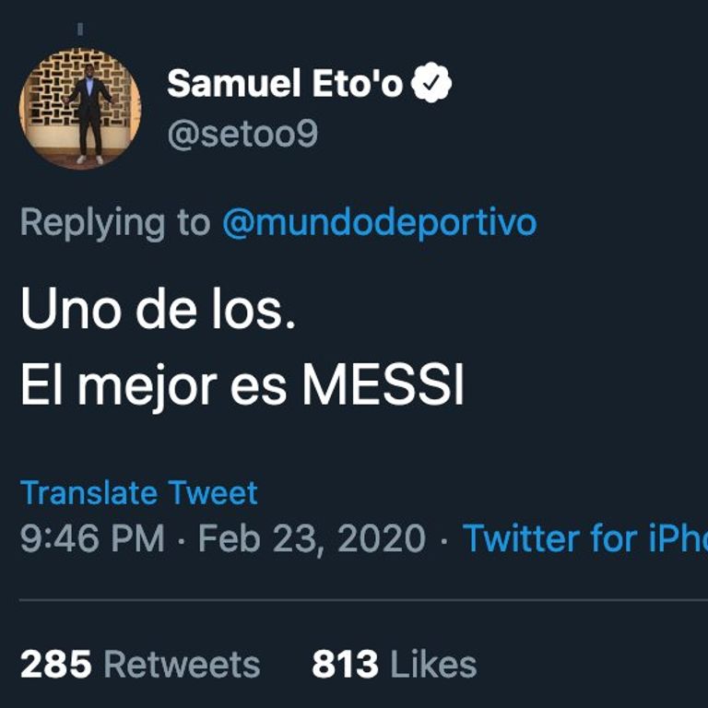Open the @setoo9 handle
Image resolution: width=708 pixels, height=708 pixels.
pyautogui.click(x=242, y=134)
